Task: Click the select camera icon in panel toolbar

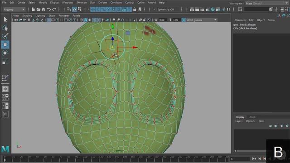Action: 16,20
